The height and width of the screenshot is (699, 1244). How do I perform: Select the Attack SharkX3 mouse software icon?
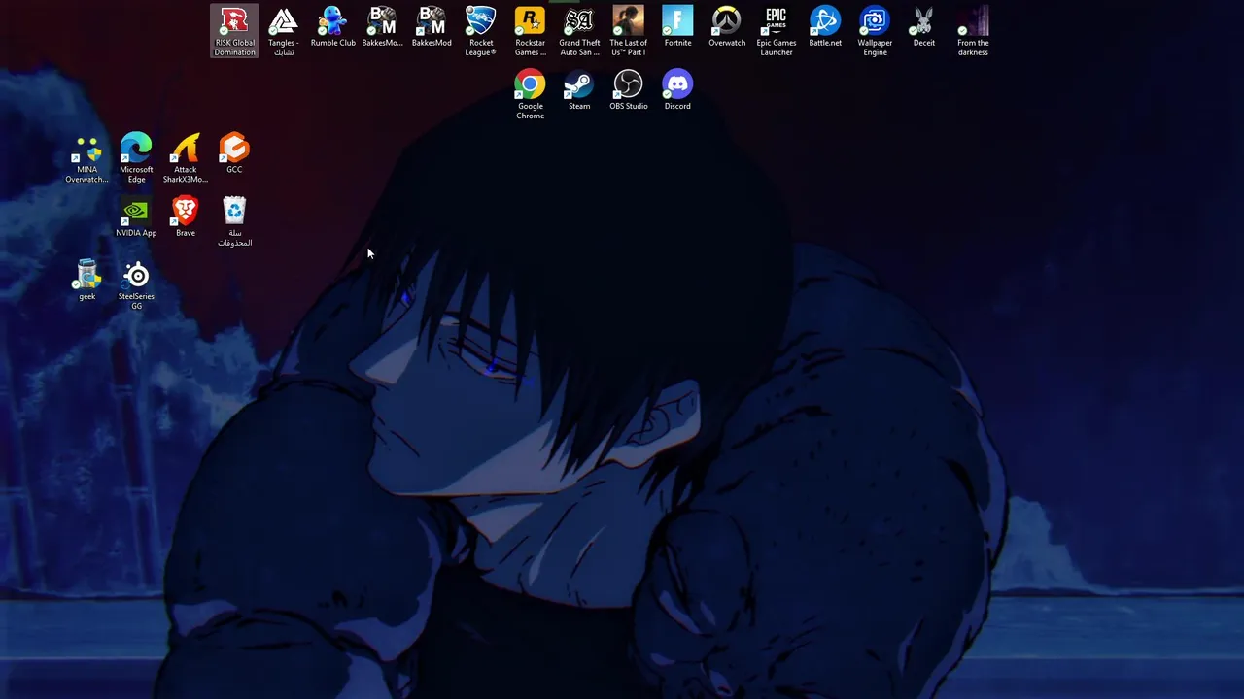coord(185,158)
